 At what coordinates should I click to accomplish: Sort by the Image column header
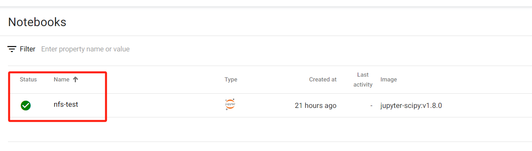388,79
